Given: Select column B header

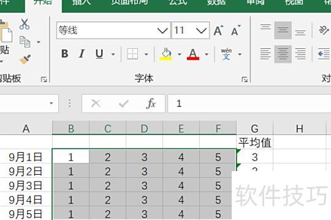Looking at the screenshot, I should [x=71, y=128].
